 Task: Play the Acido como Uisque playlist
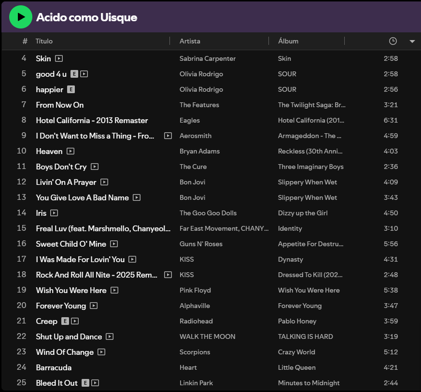(x=21, y=17)
